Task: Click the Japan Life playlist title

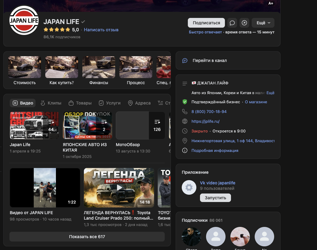Action: (x=20, y=145)
